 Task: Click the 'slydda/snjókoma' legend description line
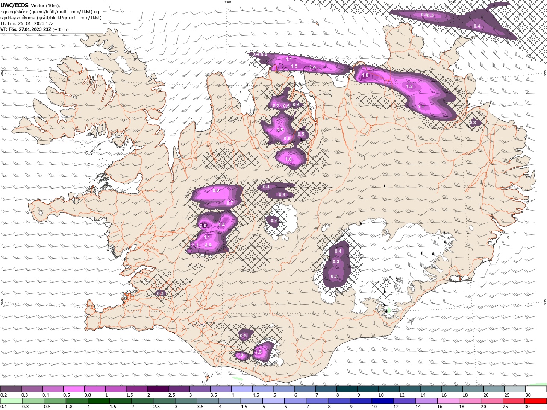pyautogui.click(x=51, y=18)
